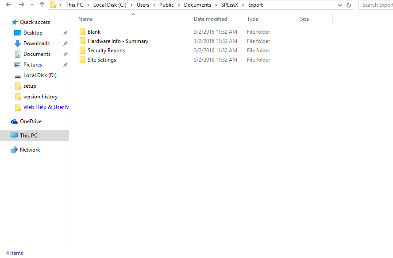Screen dimensions: 393x258
Task: Click the Type column header
Action: click(x=252, y=19)
